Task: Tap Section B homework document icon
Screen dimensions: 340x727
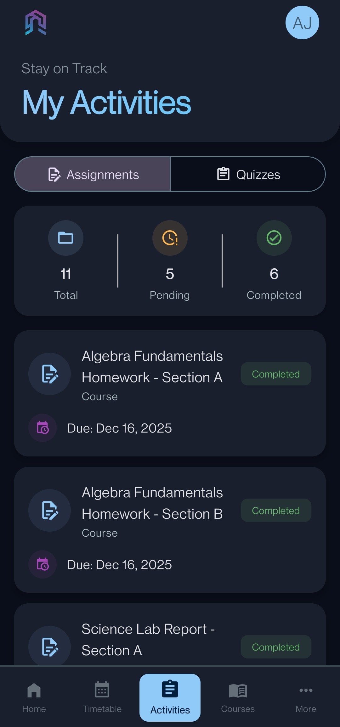Action: [50, 510]
